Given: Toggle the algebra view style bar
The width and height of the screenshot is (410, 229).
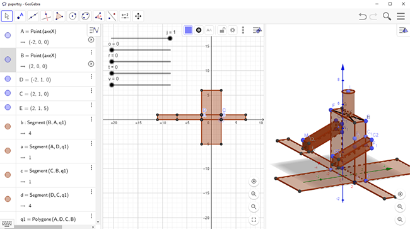Looking at the screenshot, I should pyautogui.click(x=94, y=30).
